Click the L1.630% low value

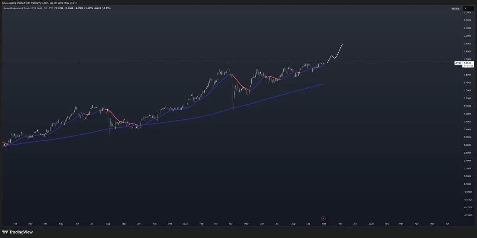click(79, 8)
